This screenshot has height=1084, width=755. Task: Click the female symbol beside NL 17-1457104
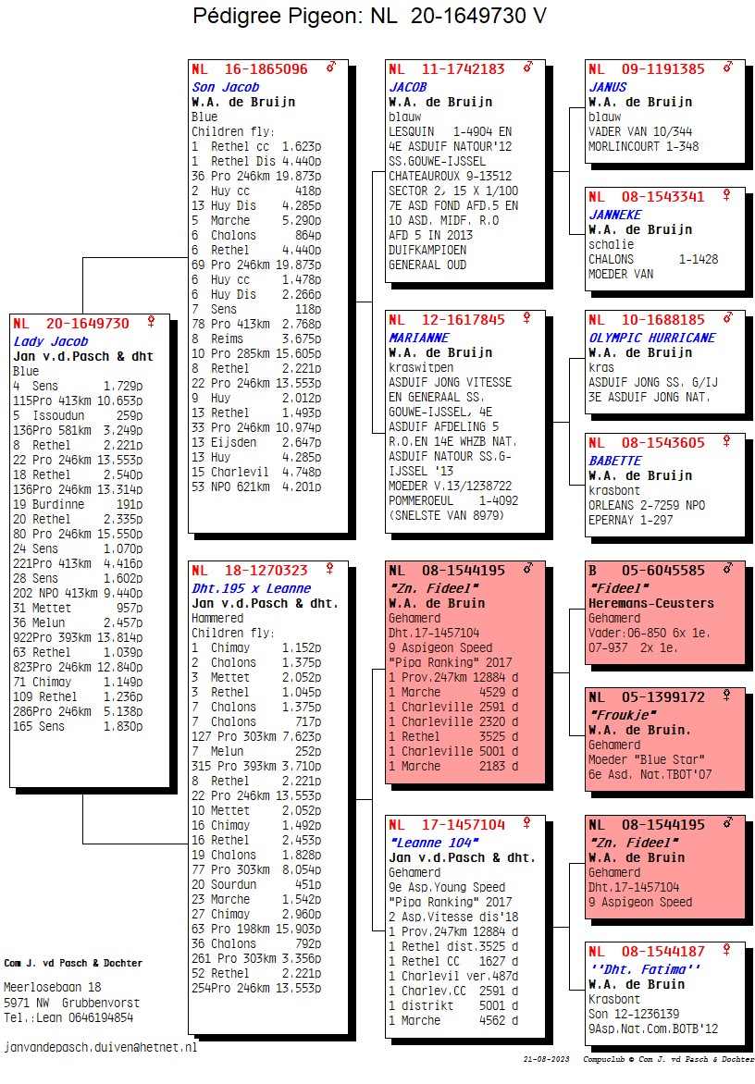tap(528, 823)
